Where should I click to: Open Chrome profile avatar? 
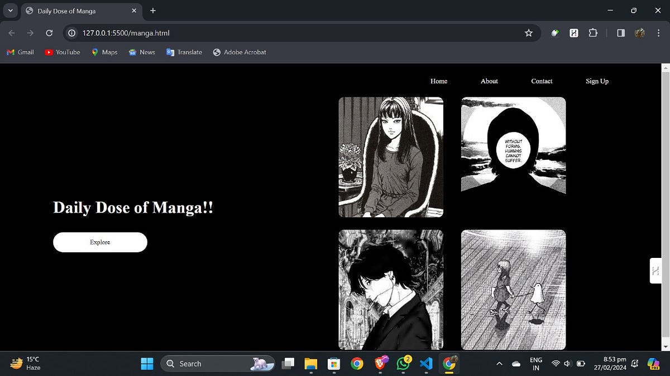640,33
